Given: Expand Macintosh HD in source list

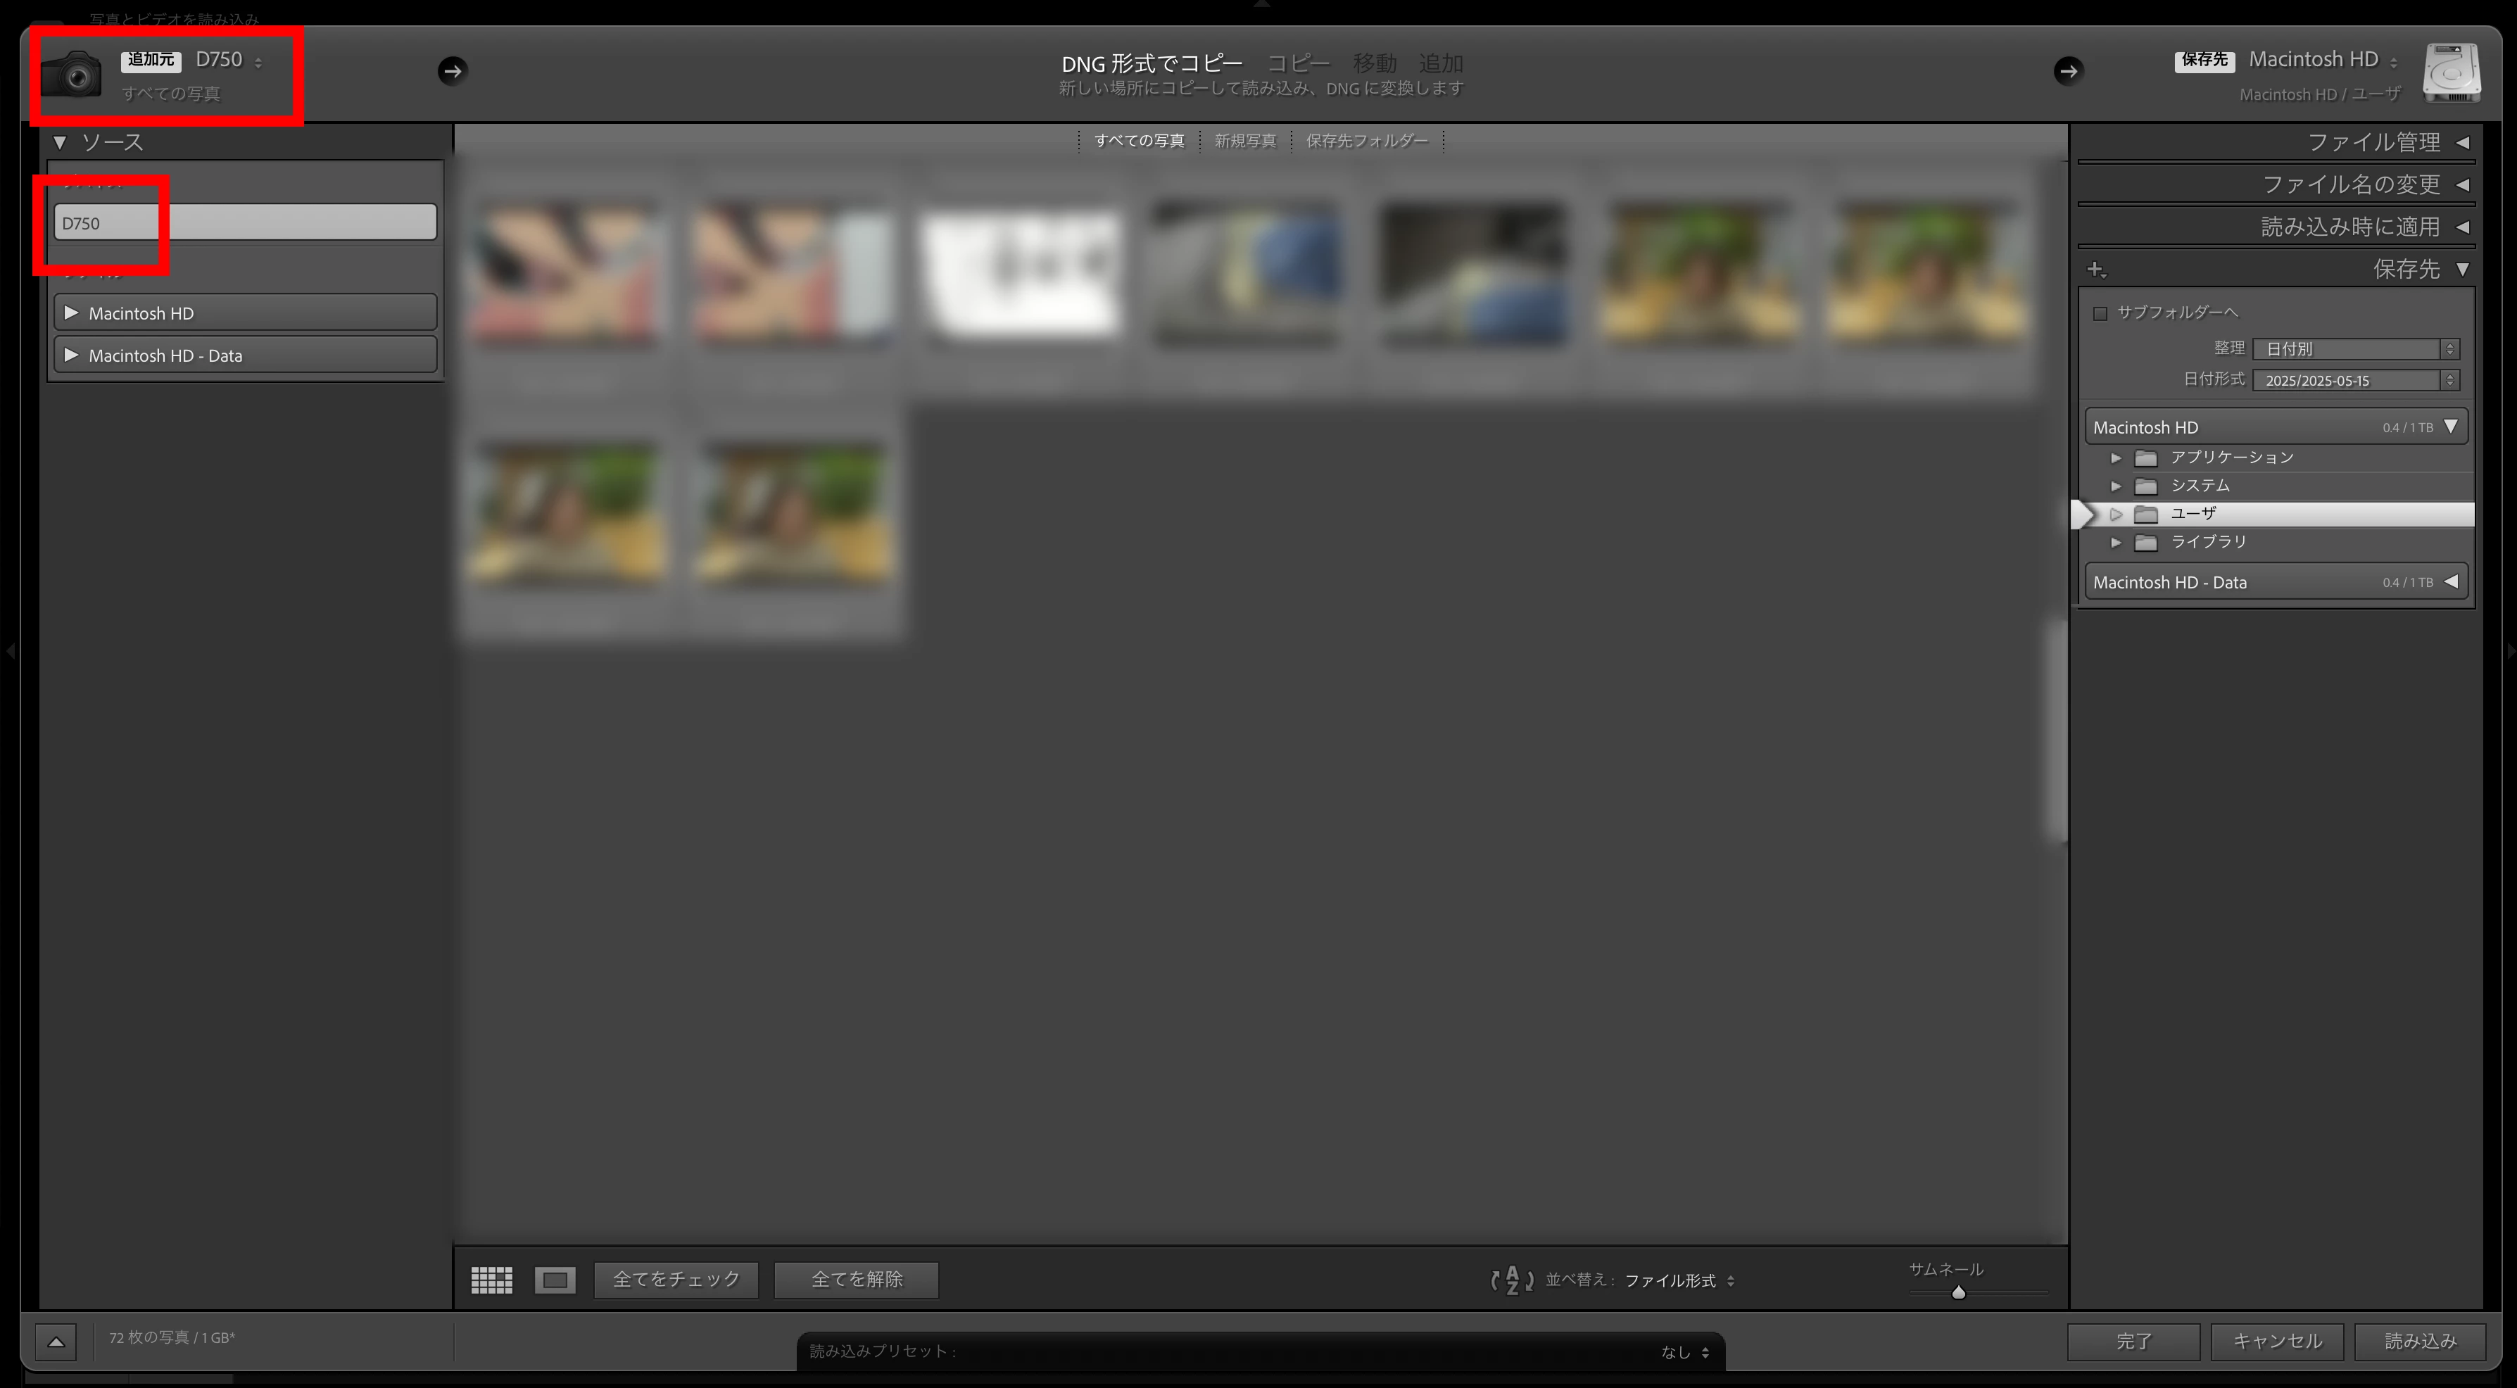Looking at the screenshot, I should click(x=71, y=313).
